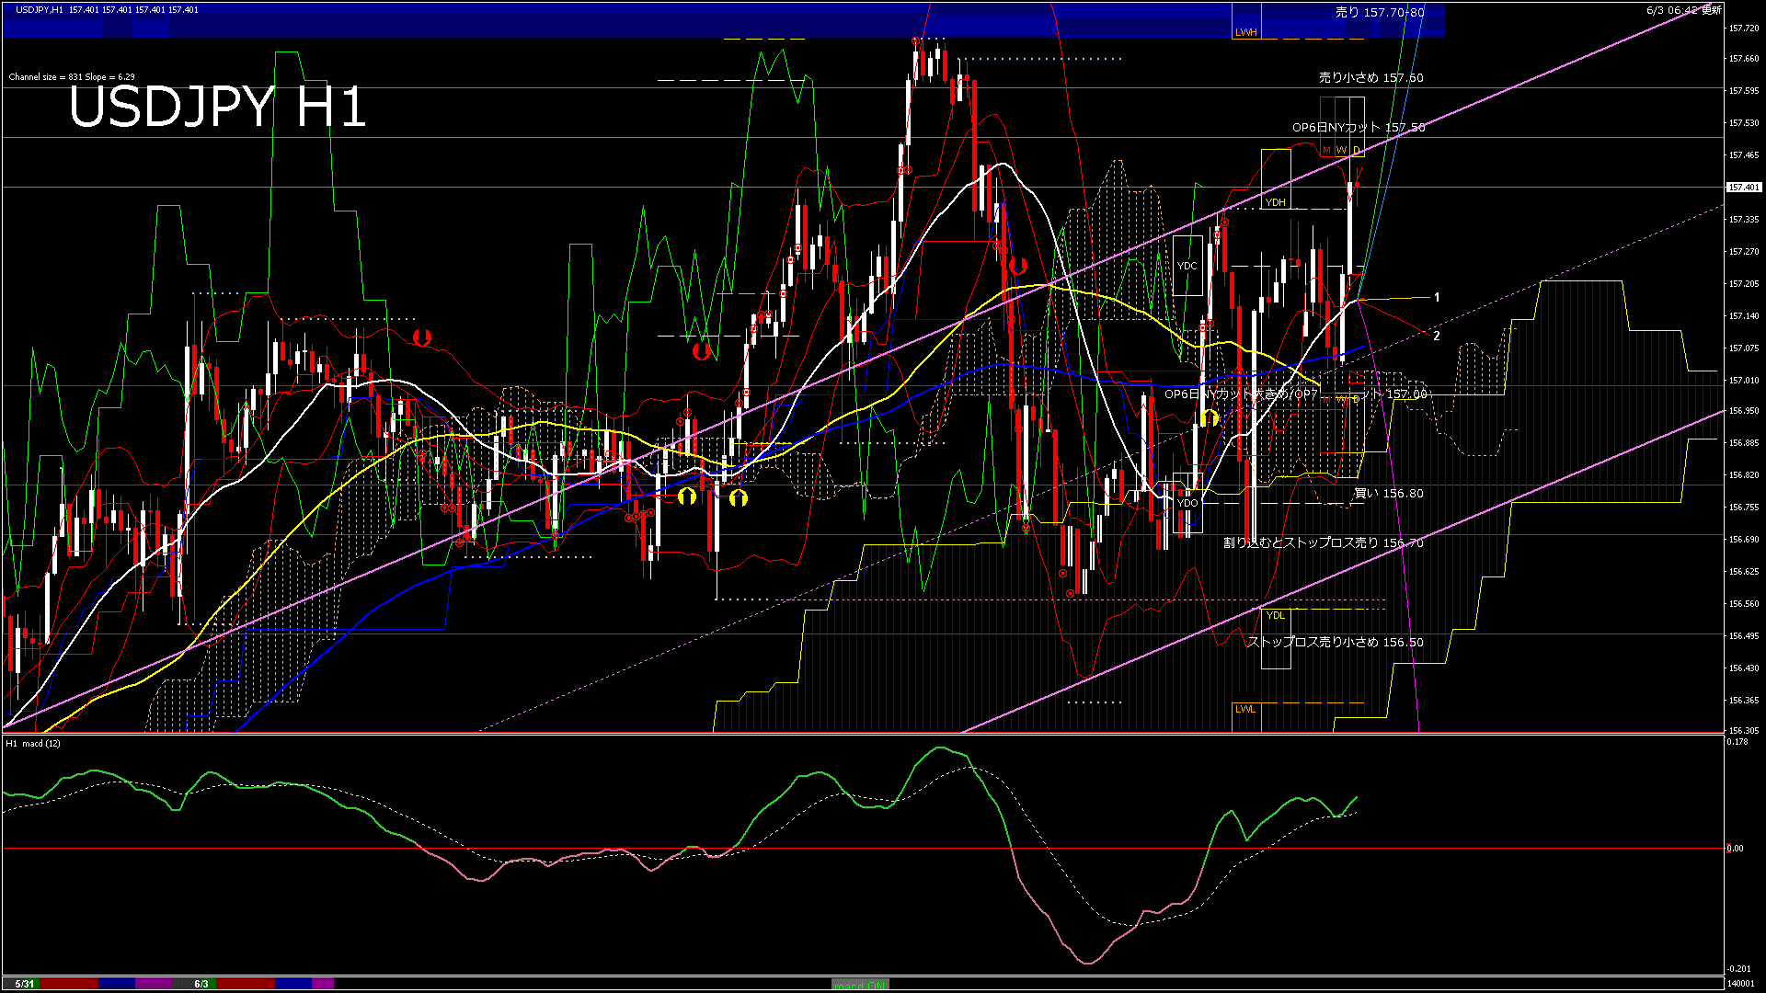This screenshot has width=1766, height=993.
Task: Click the H1 macd (12) indicator label
Action: (33, 743)
